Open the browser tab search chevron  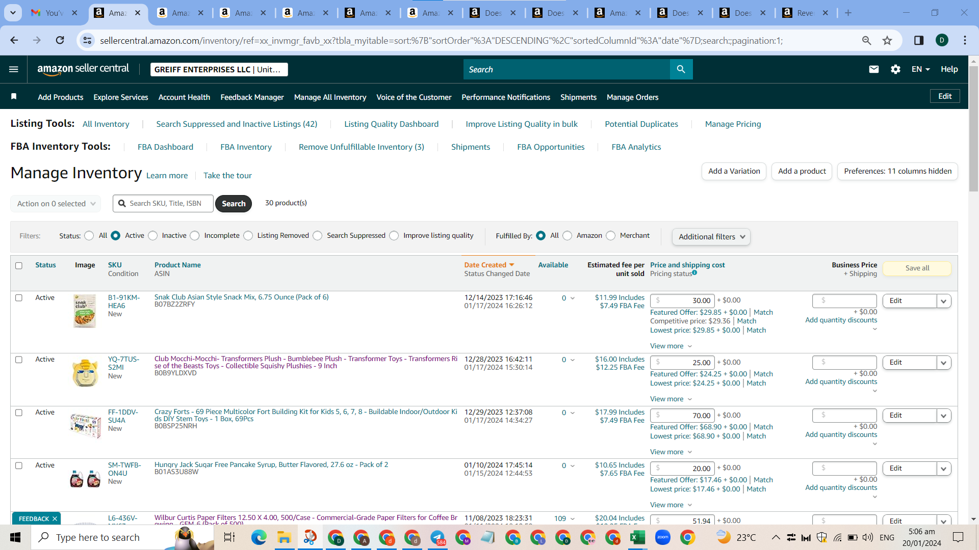tap(13, 13)
